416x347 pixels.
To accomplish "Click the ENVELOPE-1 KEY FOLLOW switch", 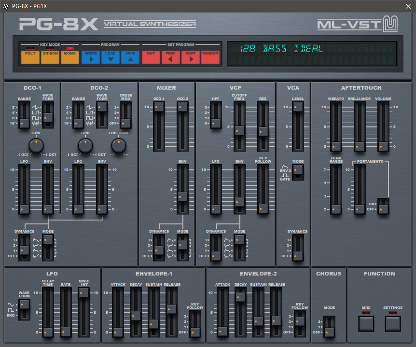I will (x=195, y=324).
